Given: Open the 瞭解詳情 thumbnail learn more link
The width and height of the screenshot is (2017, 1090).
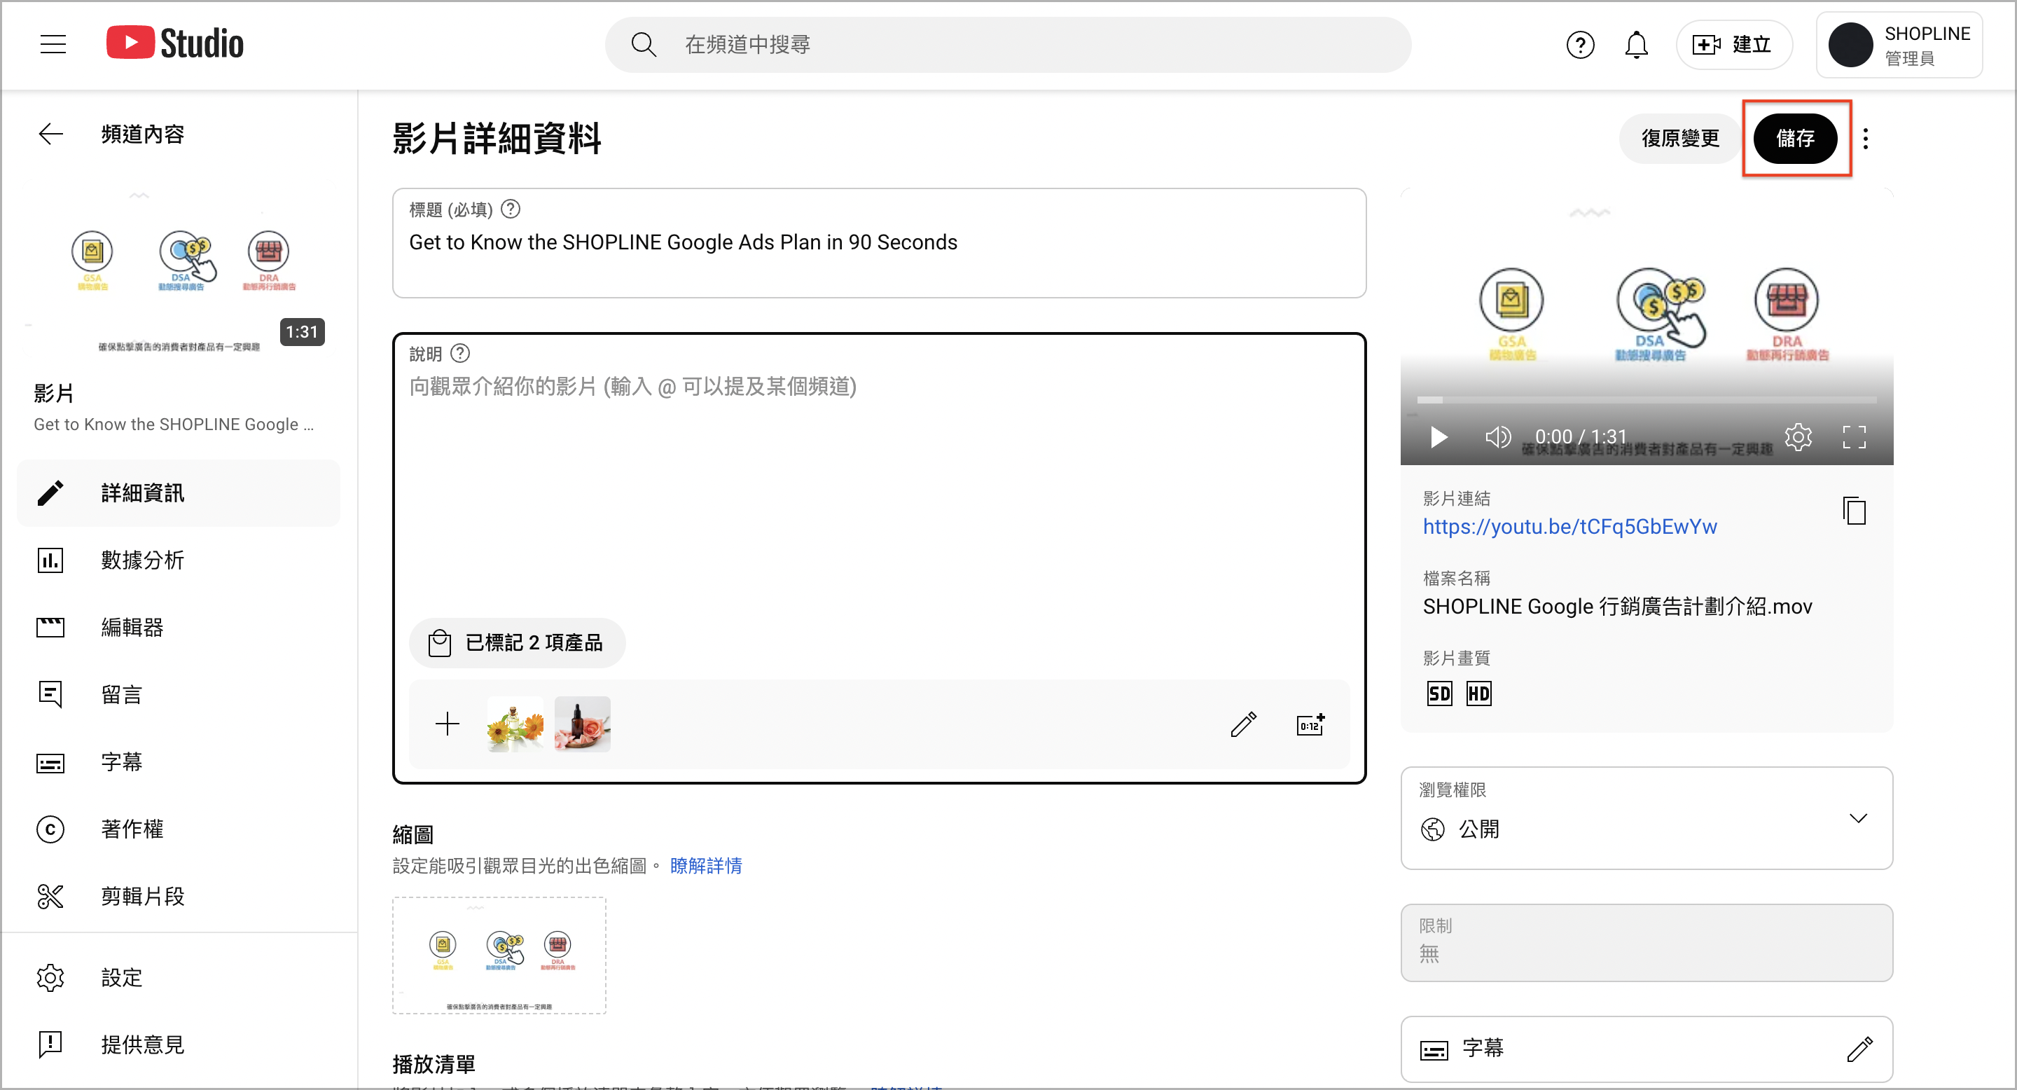Looking at the screenshot, I should point(705,865).
